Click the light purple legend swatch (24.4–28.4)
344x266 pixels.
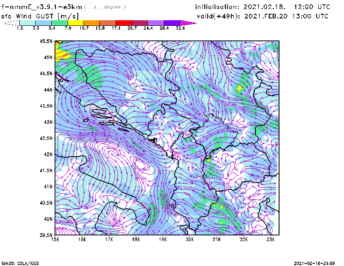156,23
